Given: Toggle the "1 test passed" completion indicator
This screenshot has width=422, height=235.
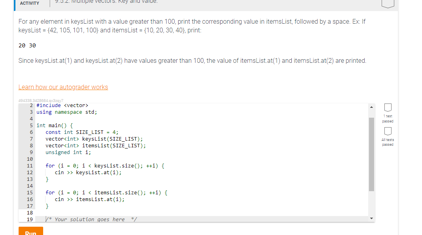Looking at the screenshot, I should [388, 107].
